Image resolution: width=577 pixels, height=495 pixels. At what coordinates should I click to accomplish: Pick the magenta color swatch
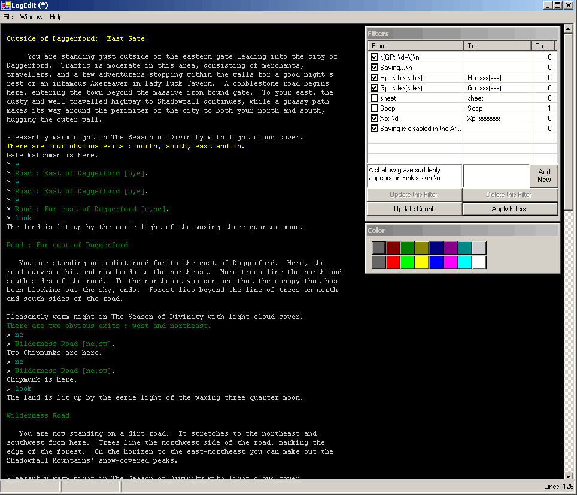[450, 262]
